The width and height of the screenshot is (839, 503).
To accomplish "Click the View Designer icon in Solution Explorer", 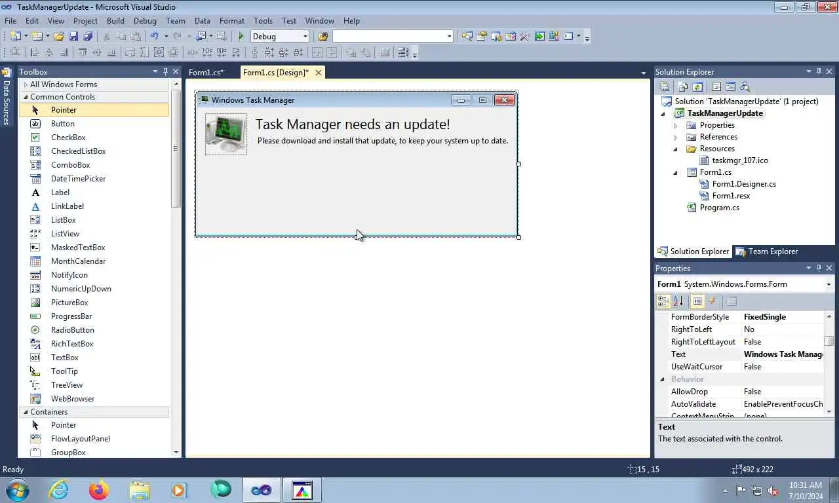I will tap(730, 86).
